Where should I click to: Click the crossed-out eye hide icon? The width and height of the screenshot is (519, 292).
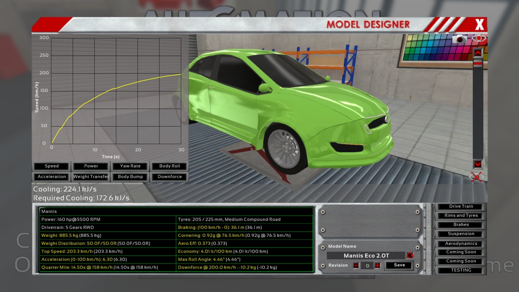coord(476,177)
